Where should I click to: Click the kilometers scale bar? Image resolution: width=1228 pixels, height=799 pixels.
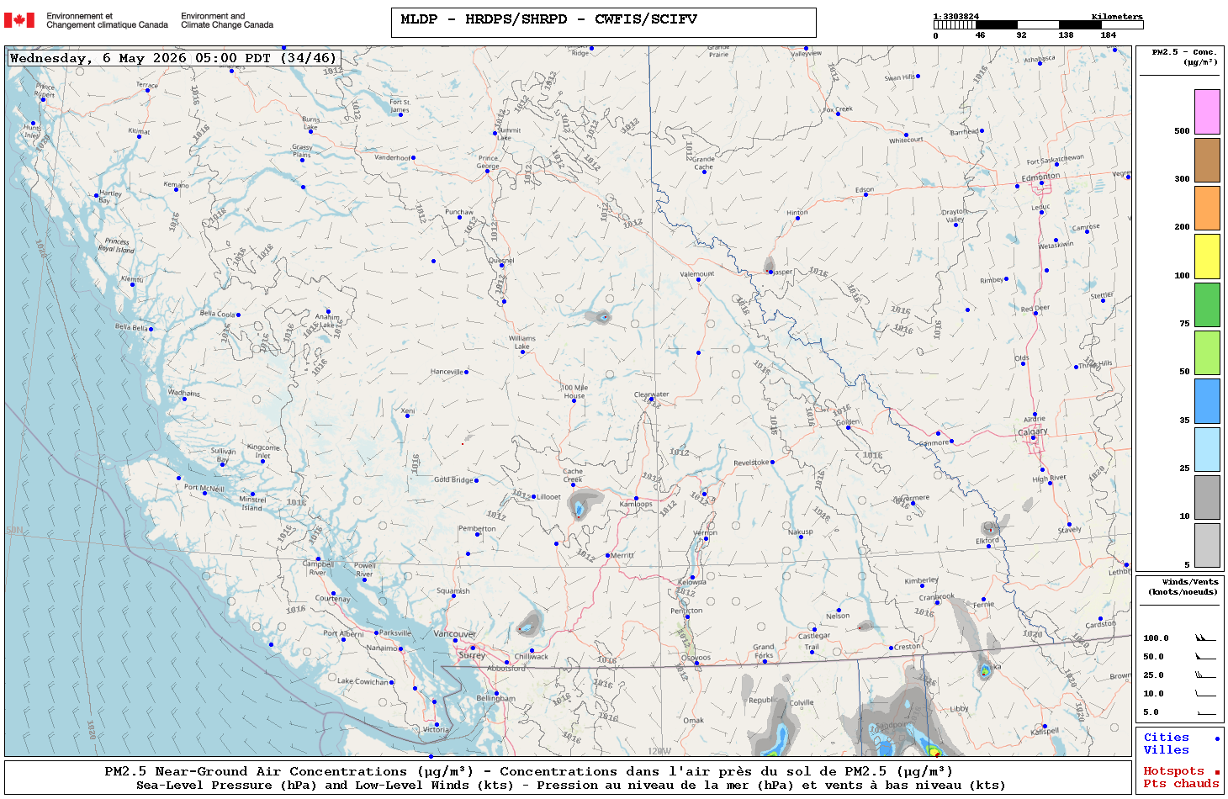coord(1038,25)
